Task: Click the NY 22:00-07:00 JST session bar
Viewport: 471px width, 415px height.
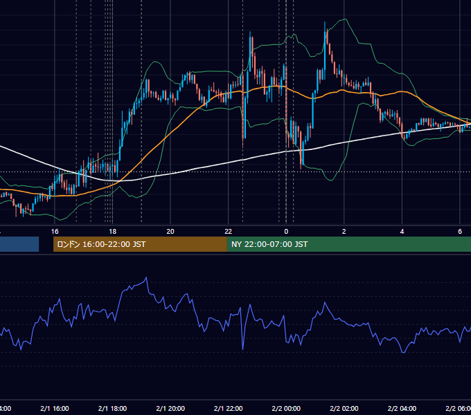Action: pyautogui.click(x=348, y=244)
